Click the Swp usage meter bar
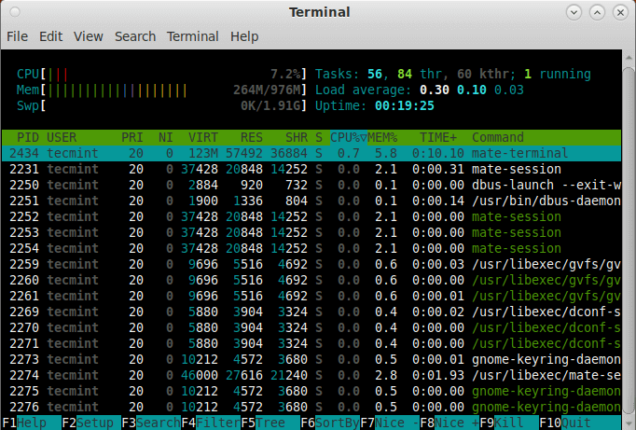636x430 pixels. point(161,106)
